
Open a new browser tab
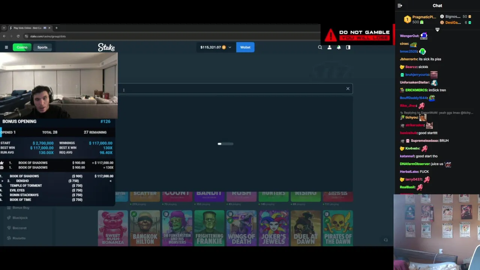coord(56,28)
